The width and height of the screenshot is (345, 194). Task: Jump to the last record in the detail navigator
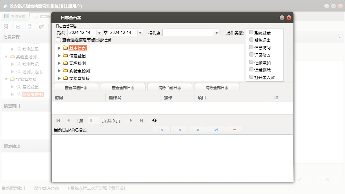coord(216,130)
